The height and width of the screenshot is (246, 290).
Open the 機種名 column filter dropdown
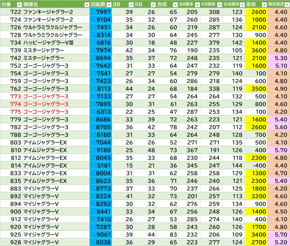tap(87, 5)
